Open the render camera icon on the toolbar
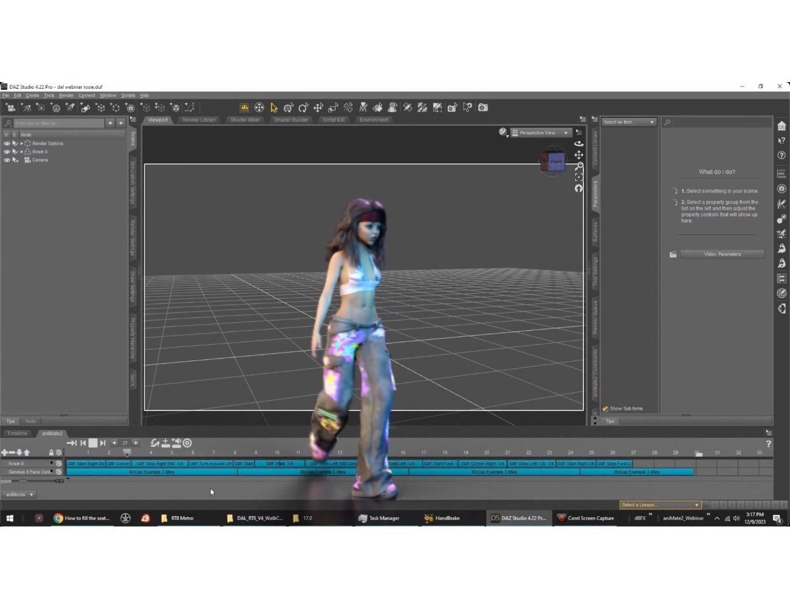 coord(483,107)
